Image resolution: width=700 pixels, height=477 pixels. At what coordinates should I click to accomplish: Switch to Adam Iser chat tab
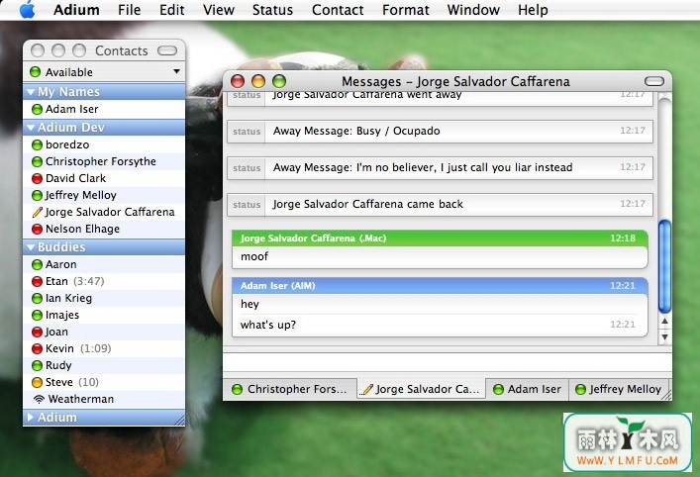[528, 389]
